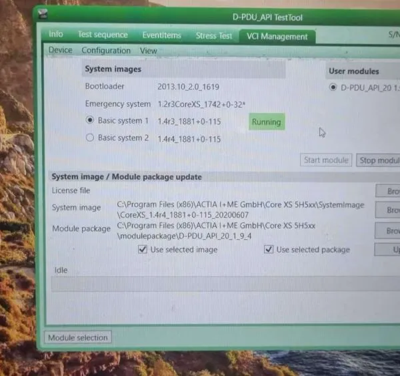Image resolution: width=400 pixels, height=376 pixels.
Task: Click the Module package file path
Action: [216, 231]
